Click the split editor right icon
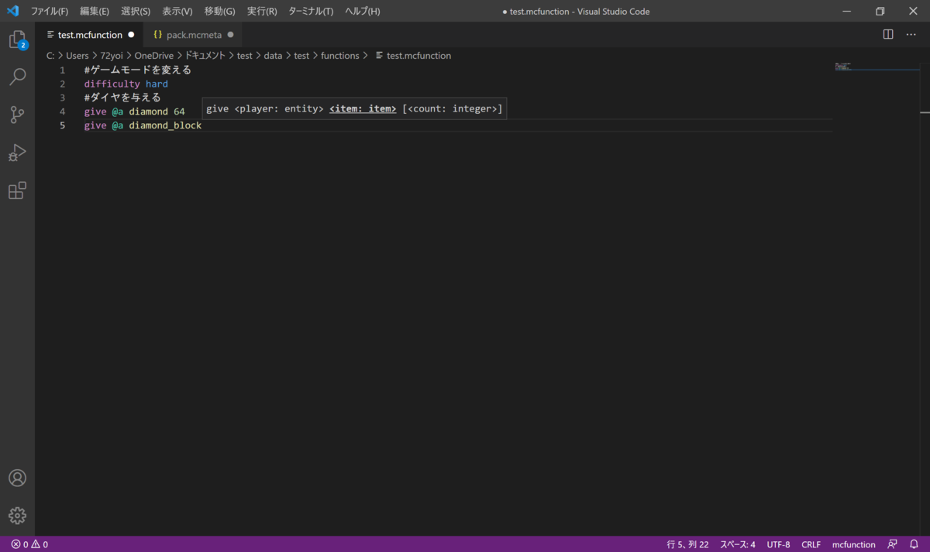The image size is (930, 552). pyautogui.click(x=888, y=35)
